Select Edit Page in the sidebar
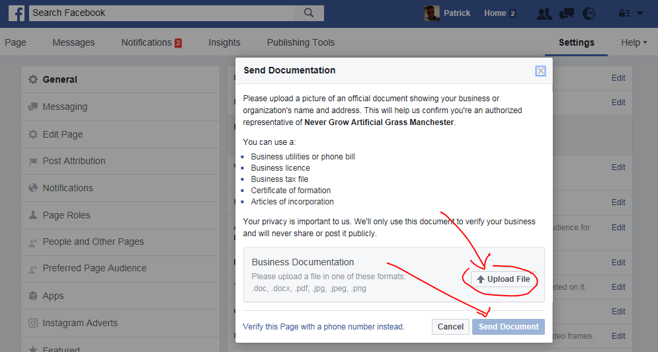This screenshot has height=352, width=658. tap(120, 134)
